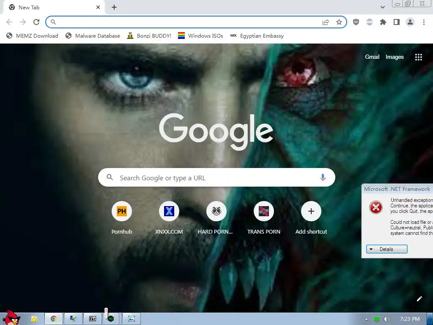Screen dimensions: 433x325
Task: Click the magnifier icon in the address bar
Action: tap(53, 22)
